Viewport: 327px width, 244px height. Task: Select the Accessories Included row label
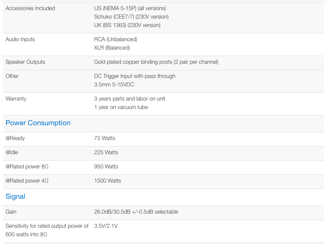coord(30,8)
